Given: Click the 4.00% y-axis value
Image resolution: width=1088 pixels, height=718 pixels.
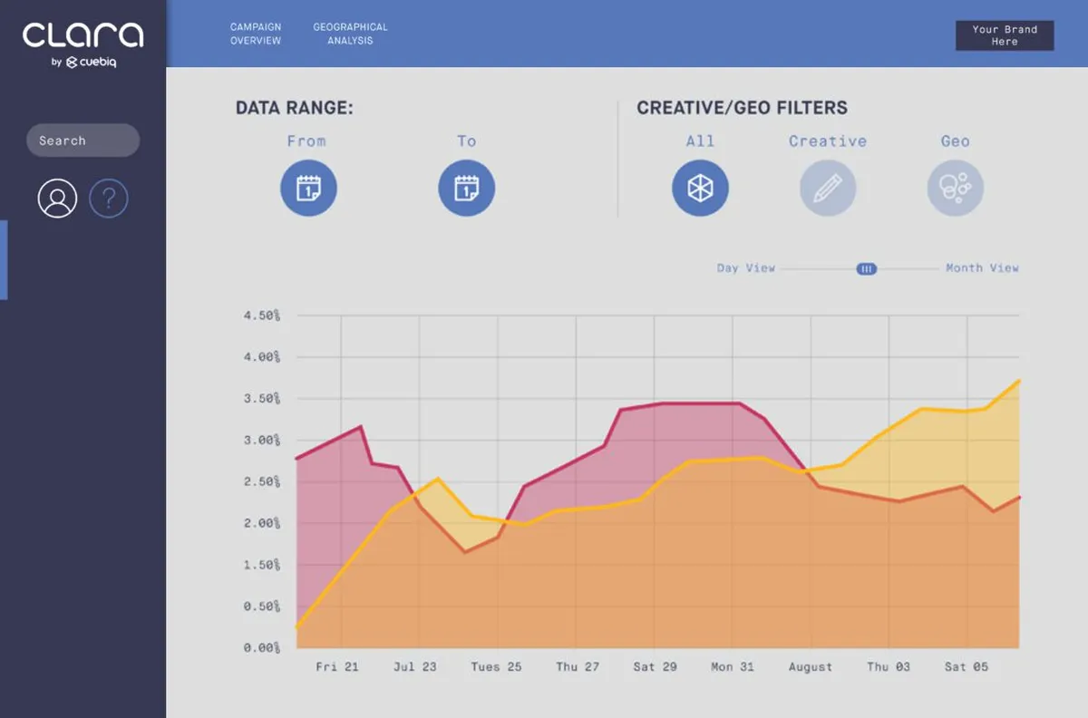Looking at the screenshot, I should pos(262,357).
